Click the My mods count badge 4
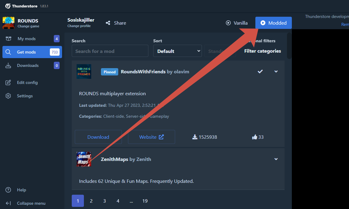Image resolution: width=349 pixels, height=209 pixels. [57, 39]
